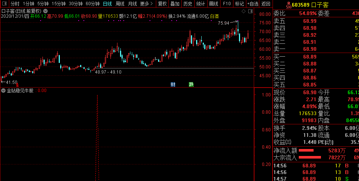Open the 复权 adjustment button
The height and width of the screenshot is (181, 359).
pyautogui.click(x=163, y=4)
